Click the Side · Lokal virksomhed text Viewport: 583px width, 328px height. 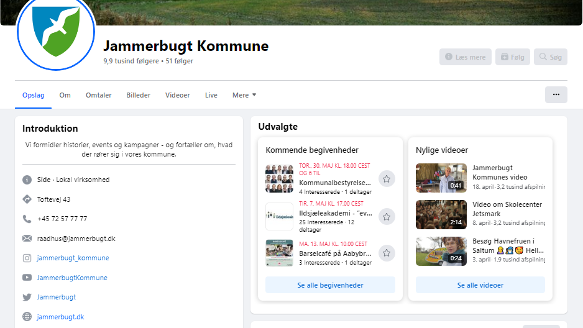coord(73,180)
